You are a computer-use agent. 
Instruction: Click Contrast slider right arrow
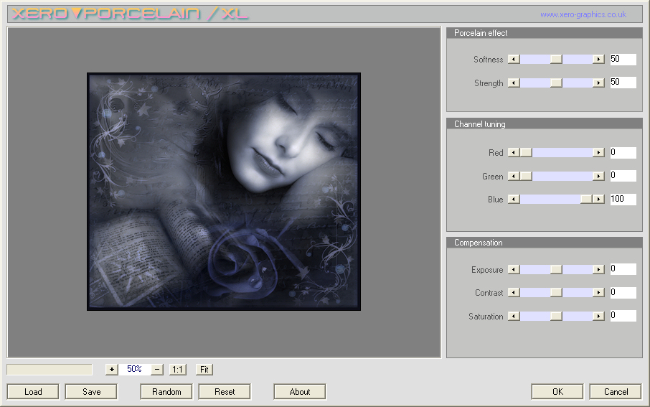[x=598, y=293]
